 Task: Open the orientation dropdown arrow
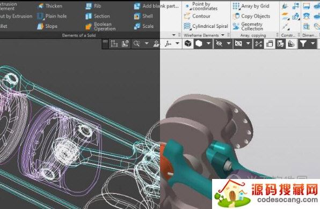pos(177,43)
